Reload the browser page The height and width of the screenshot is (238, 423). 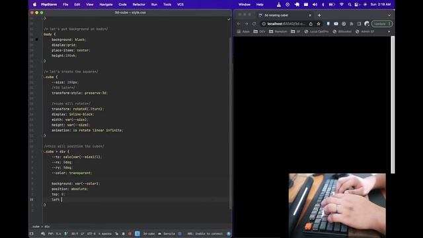(254, 24)
